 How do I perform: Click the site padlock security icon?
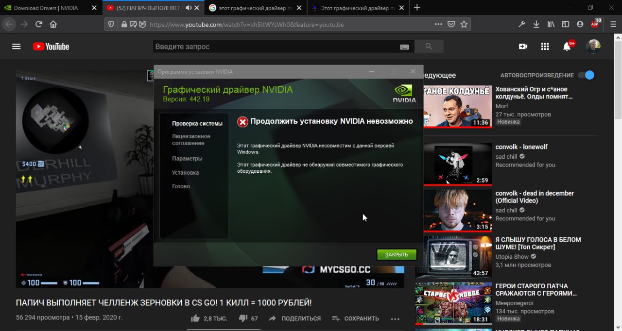[x=124, y=24]
